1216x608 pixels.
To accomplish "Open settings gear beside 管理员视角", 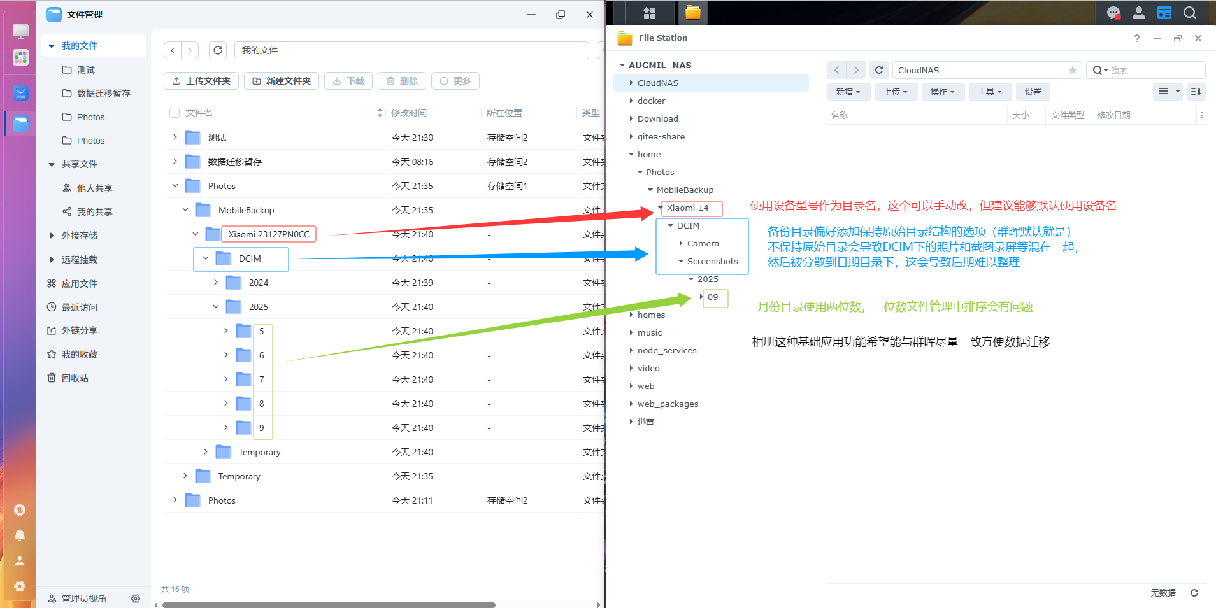I will (x=136, y=598).
